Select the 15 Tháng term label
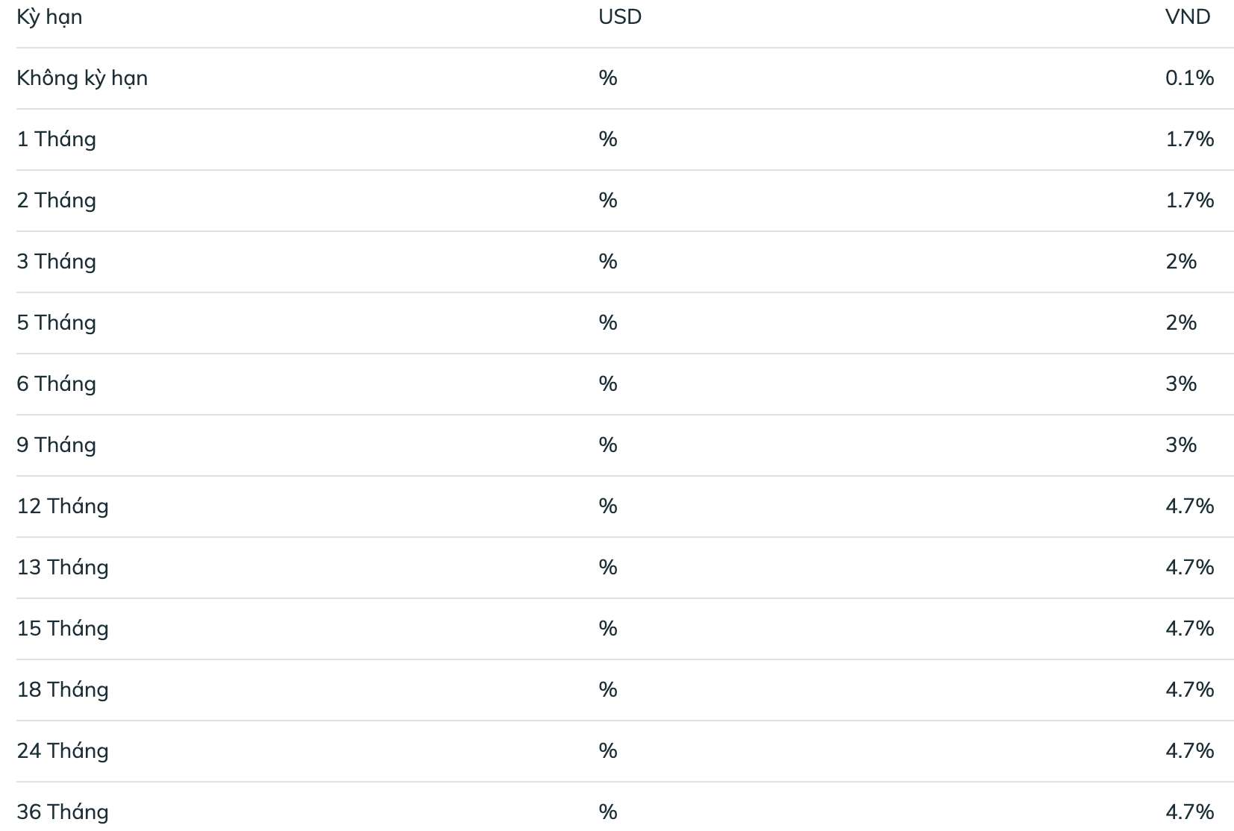This screenshot has height=831, width=1234. click(x=63, y=629)
